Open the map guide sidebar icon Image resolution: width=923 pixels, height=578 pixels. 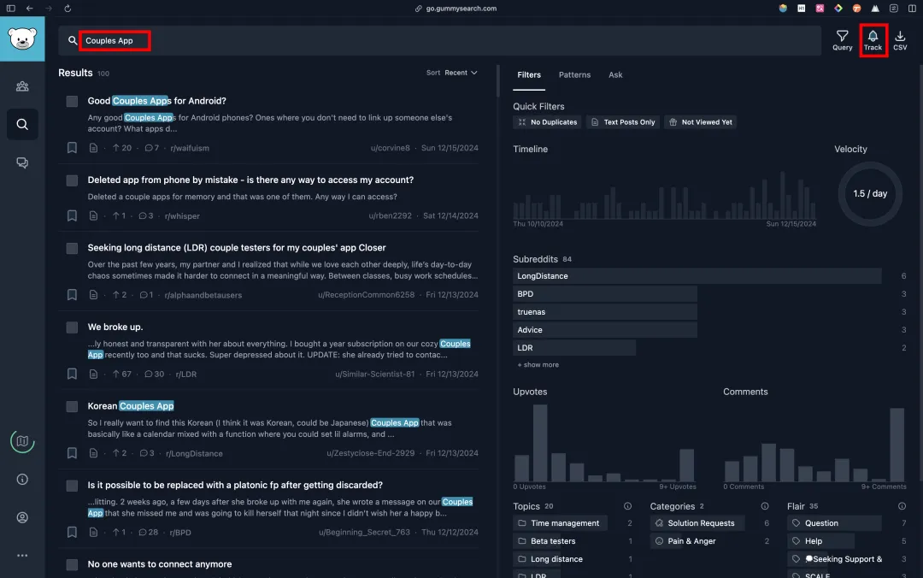[22, 441]
